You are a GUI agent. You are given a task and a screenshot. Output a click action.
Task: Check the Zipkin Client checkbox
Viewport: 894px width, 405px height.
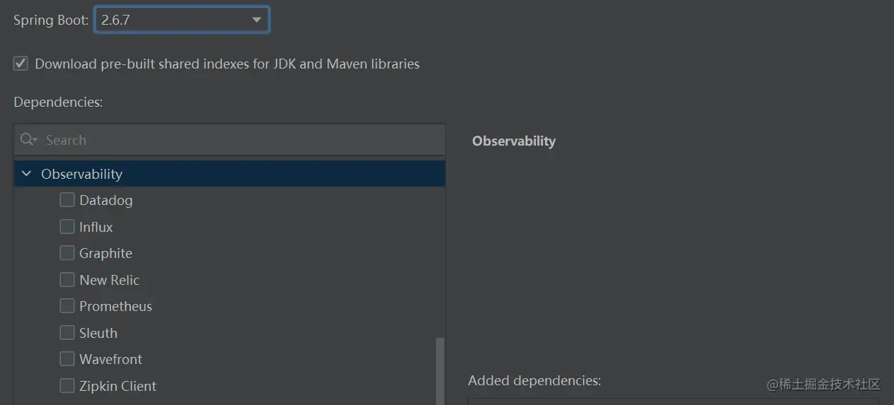tap(67, 386)
